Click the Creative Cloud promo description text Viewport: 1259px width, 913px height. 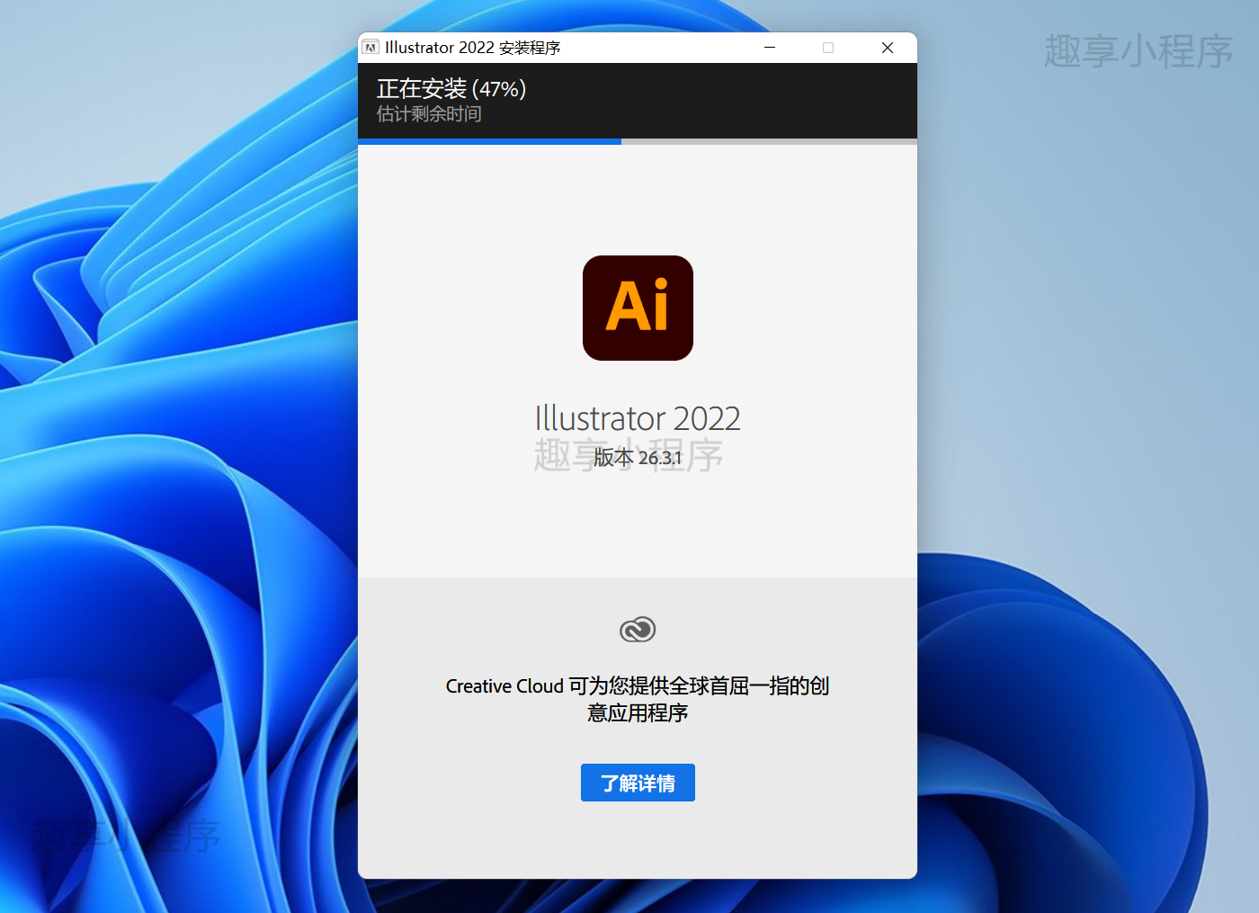[x=638, y=699]
